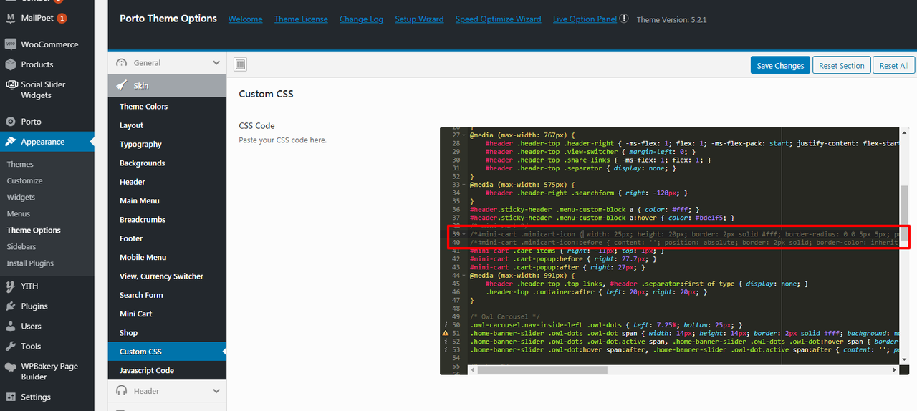Click the info marker on line 50
The width and height of the screenshot is (917, 411).
pos(446,325)
